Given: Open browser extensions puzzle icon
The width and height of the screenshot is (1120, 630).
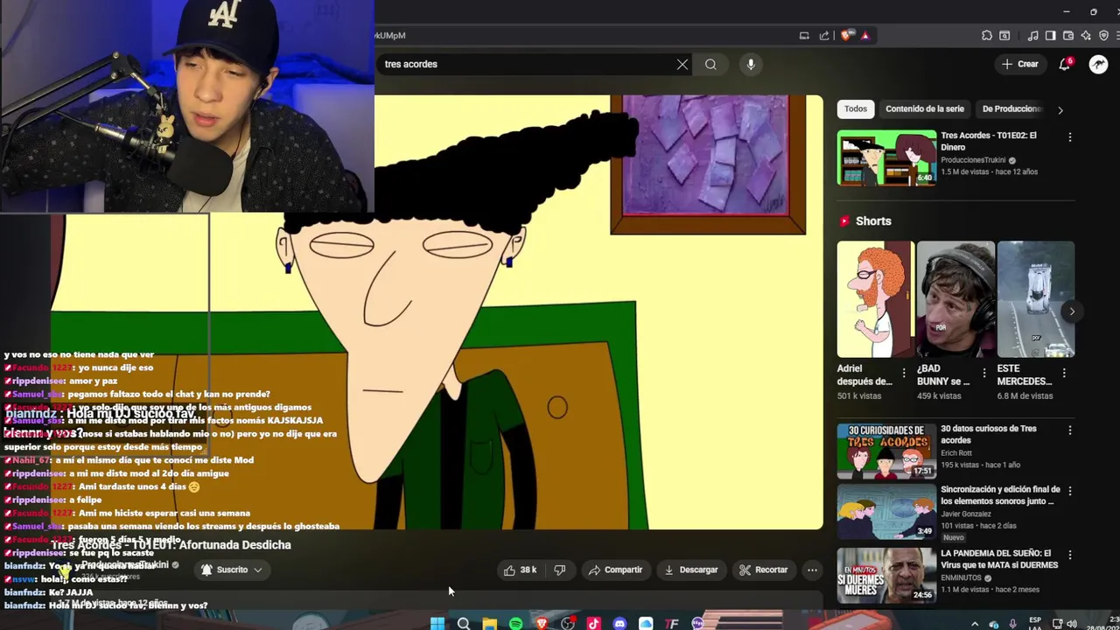Looking at the screenshot, I should (x=987, y=36).
